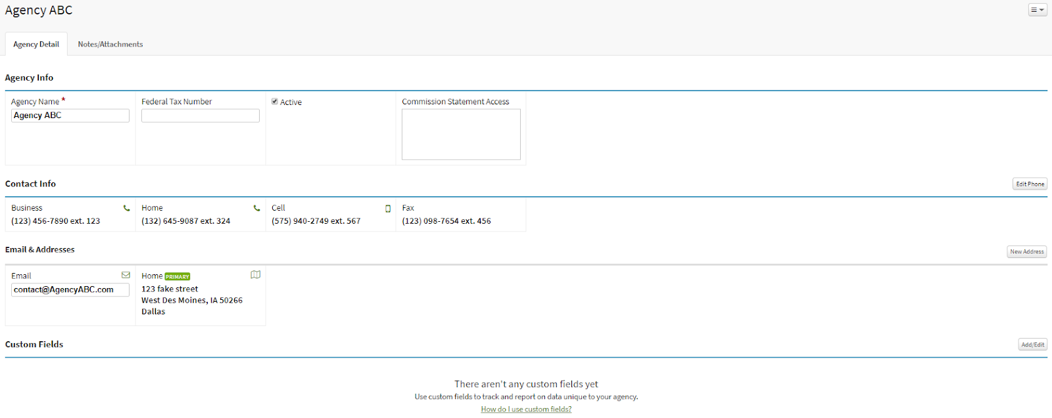
Task: Open the map icon for Home address
Action: [256, 275]
